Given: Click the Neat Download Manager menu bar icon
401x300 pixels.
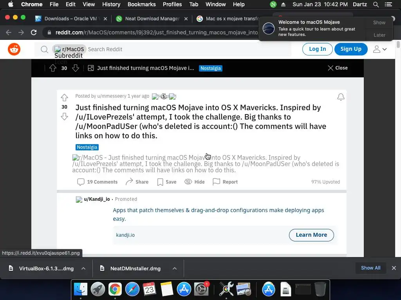Looking at the screenshot, I should click(273, 4).
